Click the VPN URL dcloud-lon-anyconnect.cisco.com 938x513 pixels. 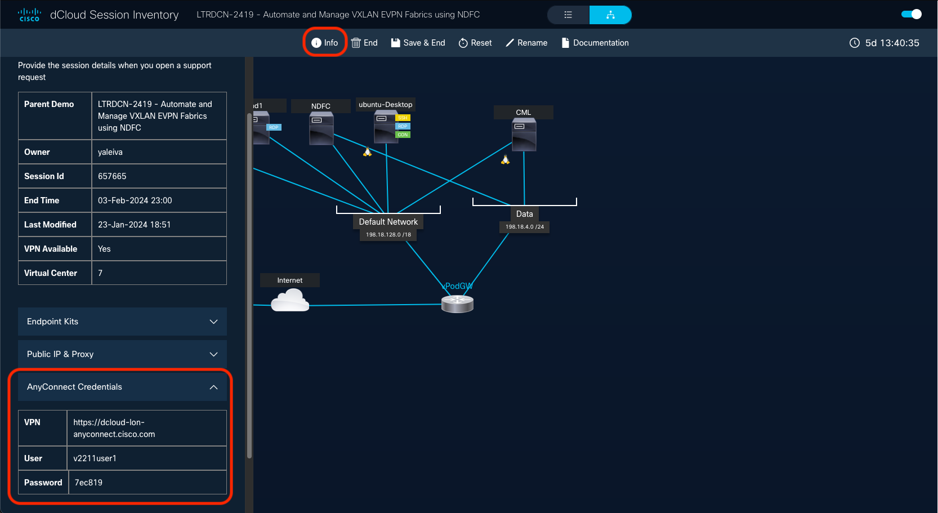(x=114, y=428)
